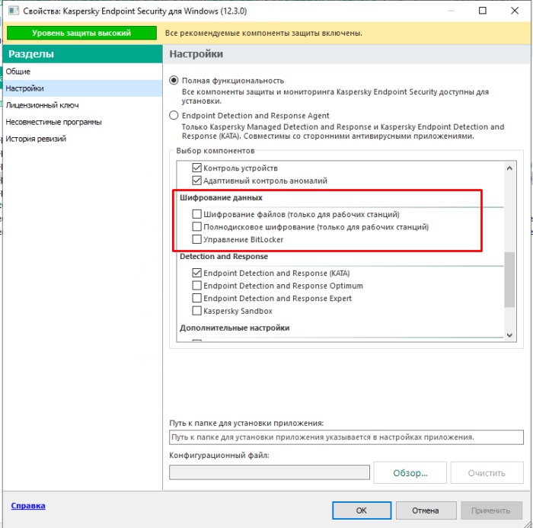Screen dimensions: 533x528
Task: Click the Выбор компонентов group label
Action: (215, 151)
